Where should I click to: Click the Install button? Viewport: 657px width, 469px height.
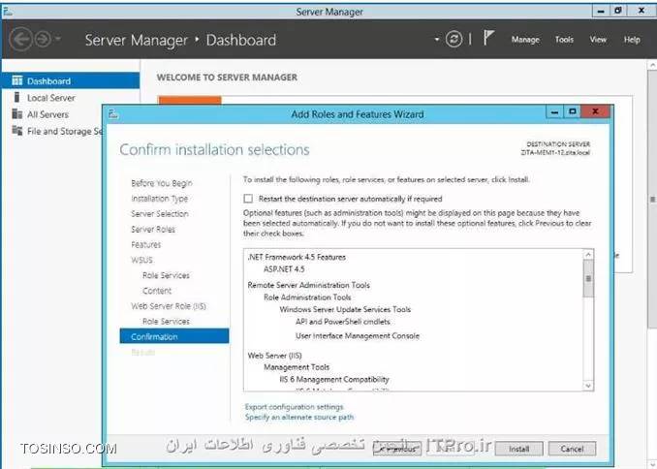click(519, 449)
